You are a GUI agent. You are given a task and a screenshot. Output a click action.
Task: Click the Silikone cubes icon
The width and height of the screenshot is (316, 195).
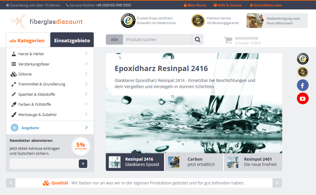[14, 74]
